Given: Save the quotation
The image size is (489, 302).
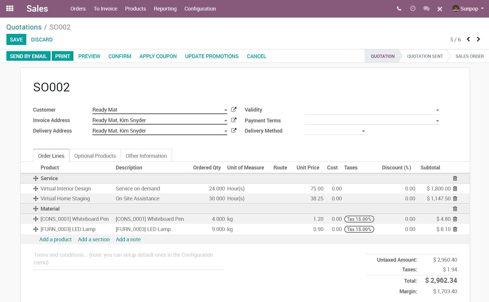Looking at the screenshot, I should pos(16,40).
